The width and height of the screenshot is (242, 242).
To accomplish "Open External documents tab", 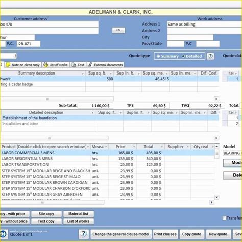I will pyautogui.click(x=106, y=65).
